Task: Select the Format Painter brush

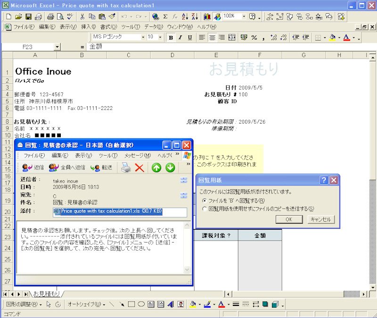Action: click(112, 17)
